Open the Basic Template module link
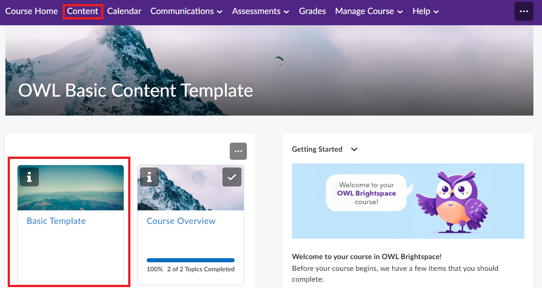 tap(56, 221)
